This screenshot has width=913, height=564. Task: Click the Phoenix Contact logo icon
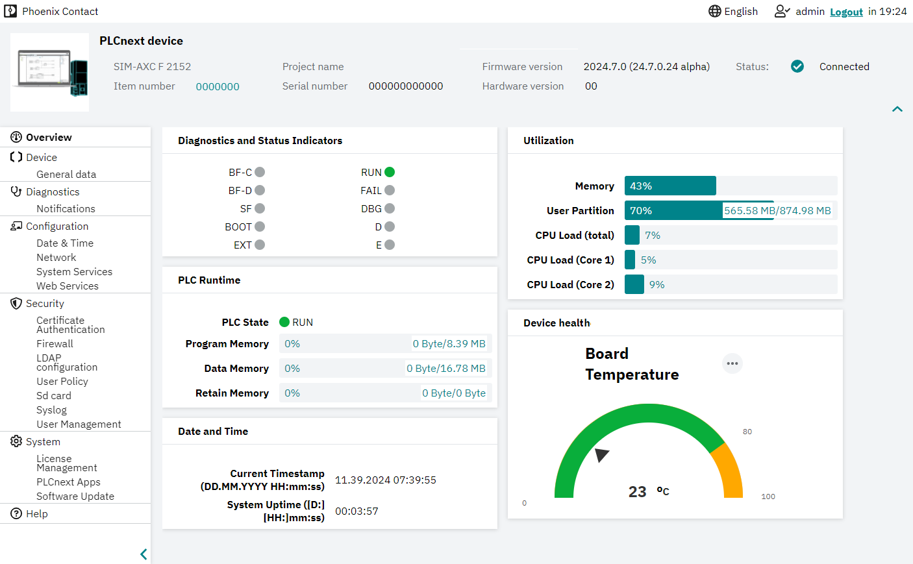click(10, 11)
